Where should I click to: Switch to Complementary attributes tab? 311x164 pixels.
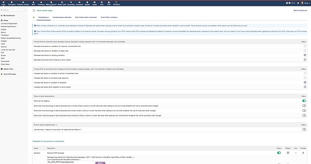point(62,18)
